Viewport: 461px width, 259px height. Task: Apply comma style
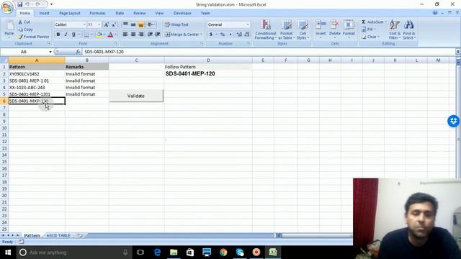[x=230, y=35]
